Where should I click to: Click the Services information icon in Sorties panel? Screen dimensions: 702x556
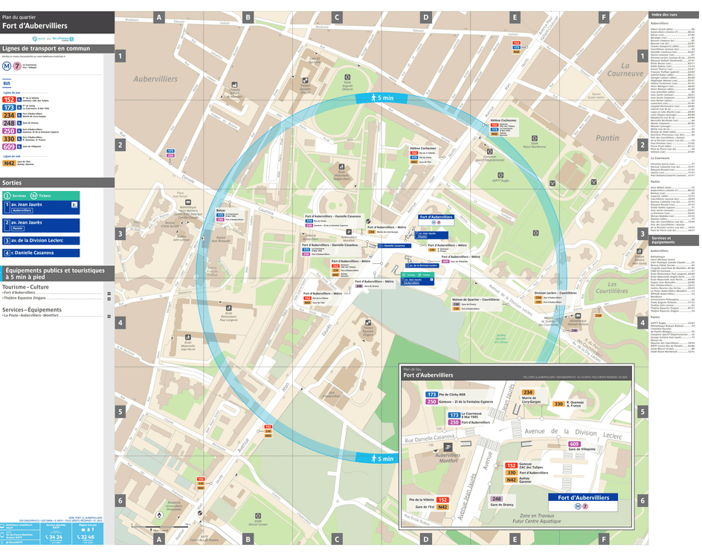(7, 195)
